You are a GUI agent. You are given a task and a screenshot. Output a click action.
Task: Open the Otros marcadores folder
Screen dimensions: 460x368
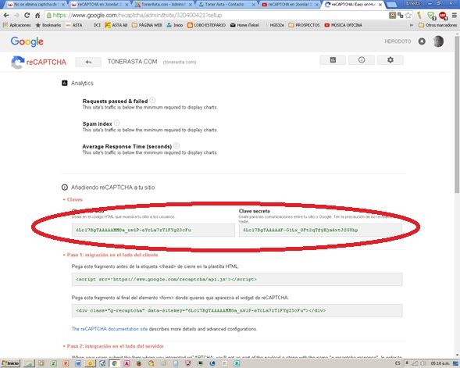438,25
